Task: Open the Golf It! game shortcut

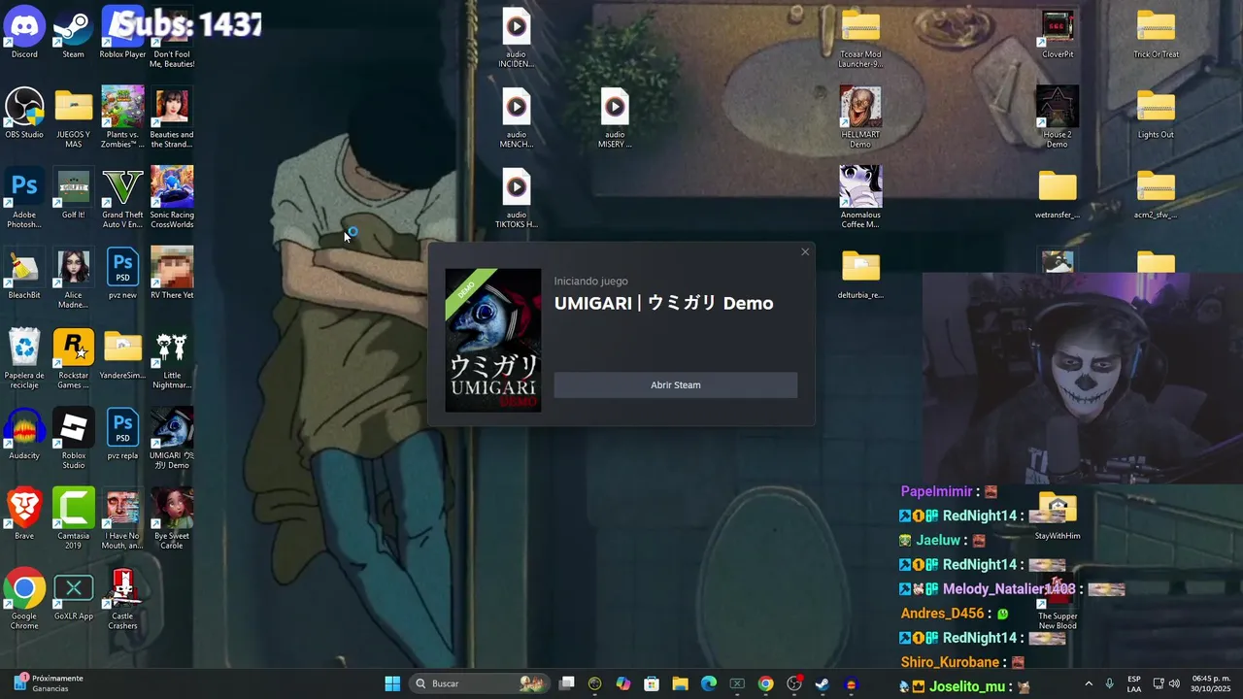Action: point(74,193)
